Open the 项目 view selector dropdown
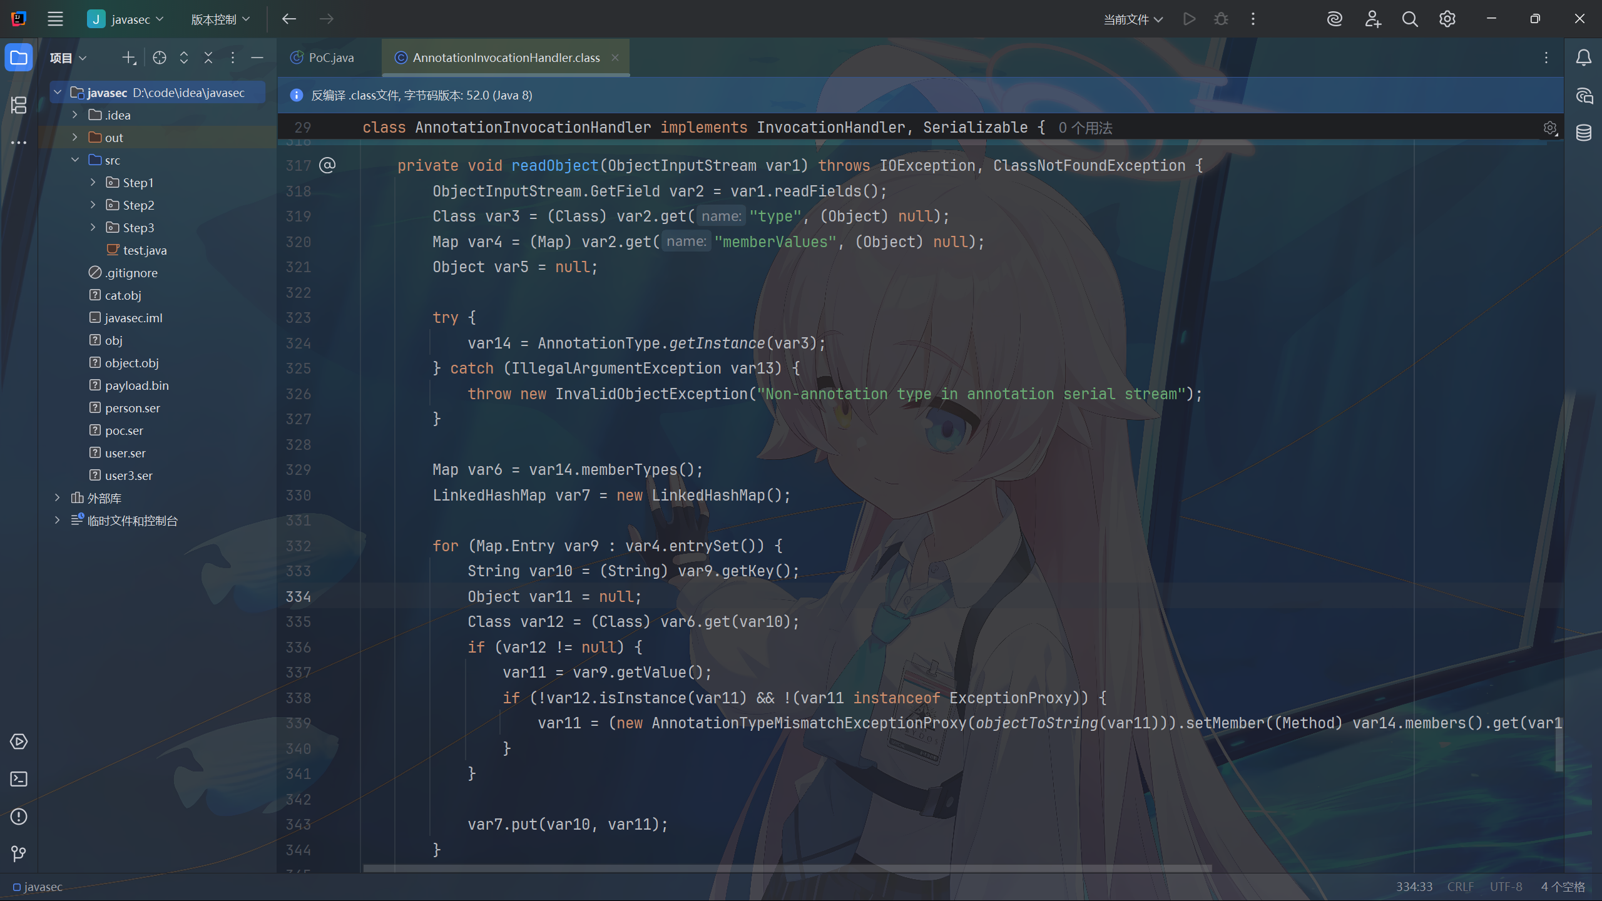Image resolution: width=1602 pixels, height=901 pixels. click(x=68, y=58)
